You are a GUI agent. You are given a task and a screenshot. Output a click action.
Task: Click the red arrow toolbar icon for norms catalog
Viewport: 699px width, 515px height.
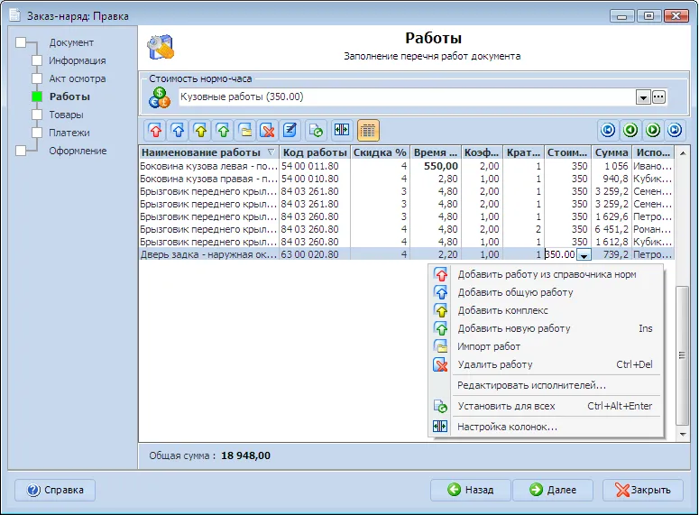[x=155, y=131]
